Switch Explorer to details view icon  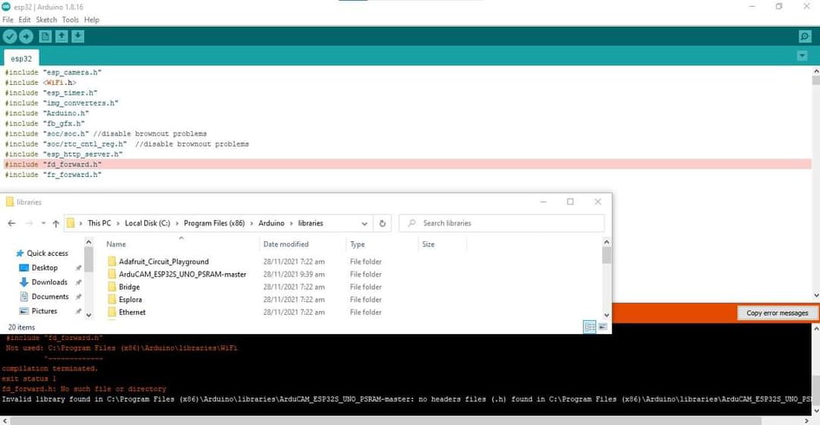[589, 327]
